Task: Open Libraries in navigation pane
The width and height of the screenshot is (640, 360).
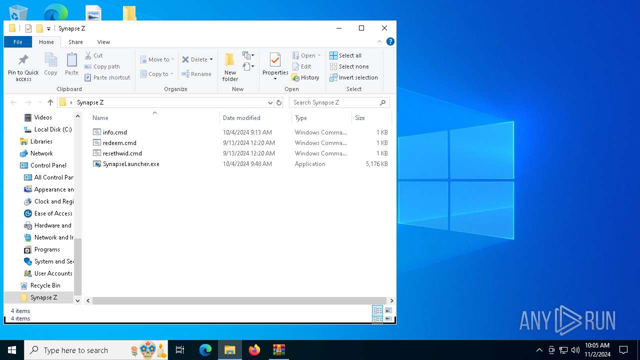Action: tap(41, 141)
